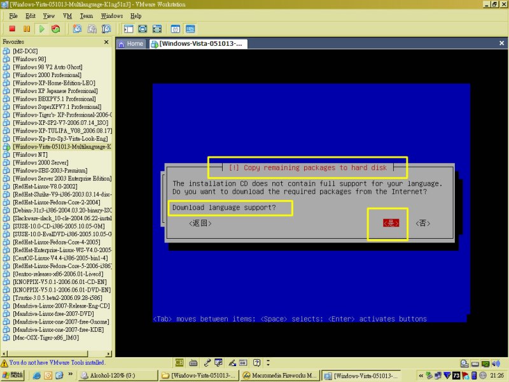
Task: Click the CH input language indicator
Action: (x=179, y=362)
